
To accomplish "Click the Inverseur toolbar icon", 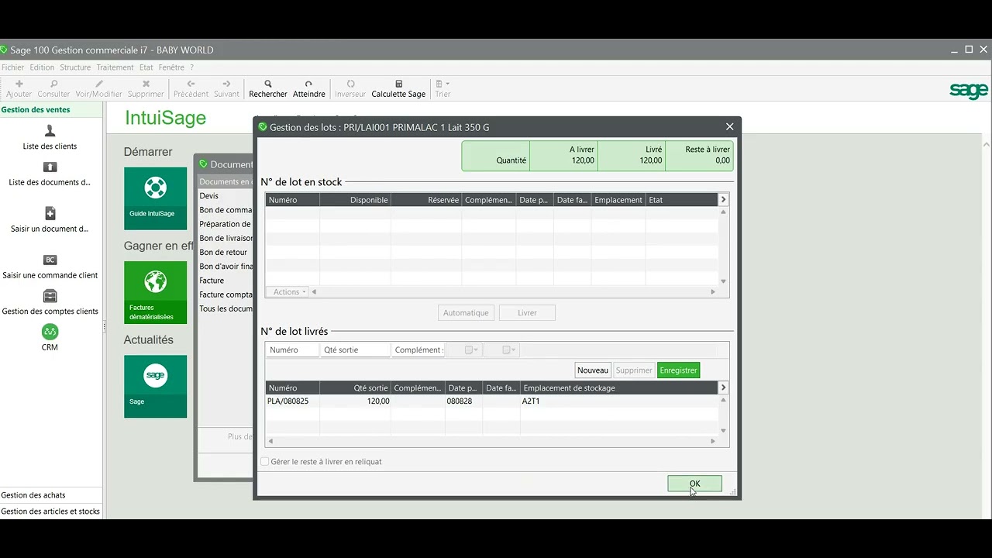I will tap(350, 84).
